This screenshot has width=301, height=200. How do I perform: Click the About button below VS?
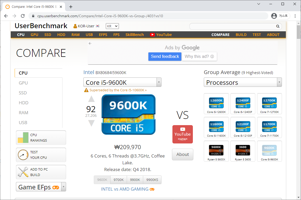pyautogui.click(x=183, y=154)
